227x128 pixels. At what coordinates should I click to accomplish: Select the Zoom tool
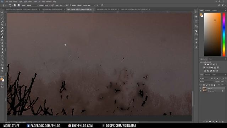point(2,71)
